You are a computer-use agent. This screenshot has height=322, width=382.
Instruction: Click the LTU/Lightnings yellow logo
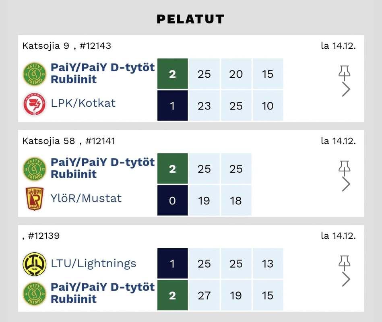pos(34,264)
